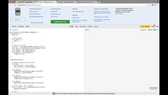Click the site info icon in address bar

click(18, 5)
